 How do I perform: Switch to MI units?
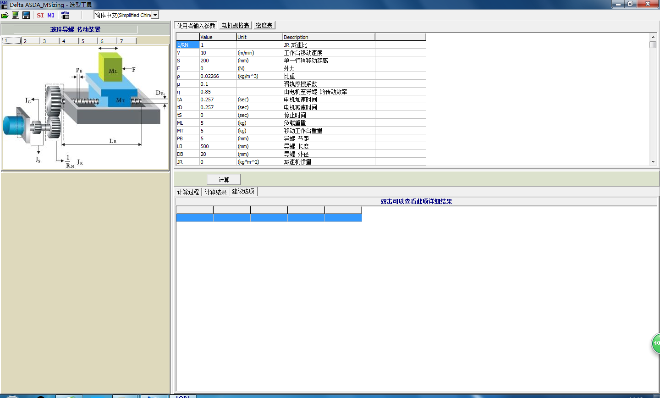click(x=51, y=15)
